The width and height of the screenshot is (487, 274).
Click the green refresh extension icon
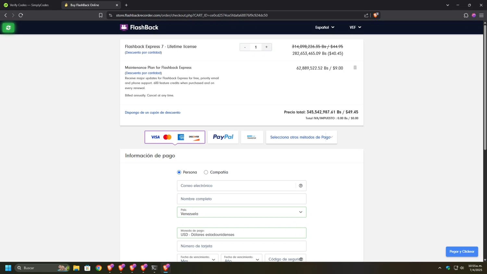pyautogui.click(x=8, y=28)
